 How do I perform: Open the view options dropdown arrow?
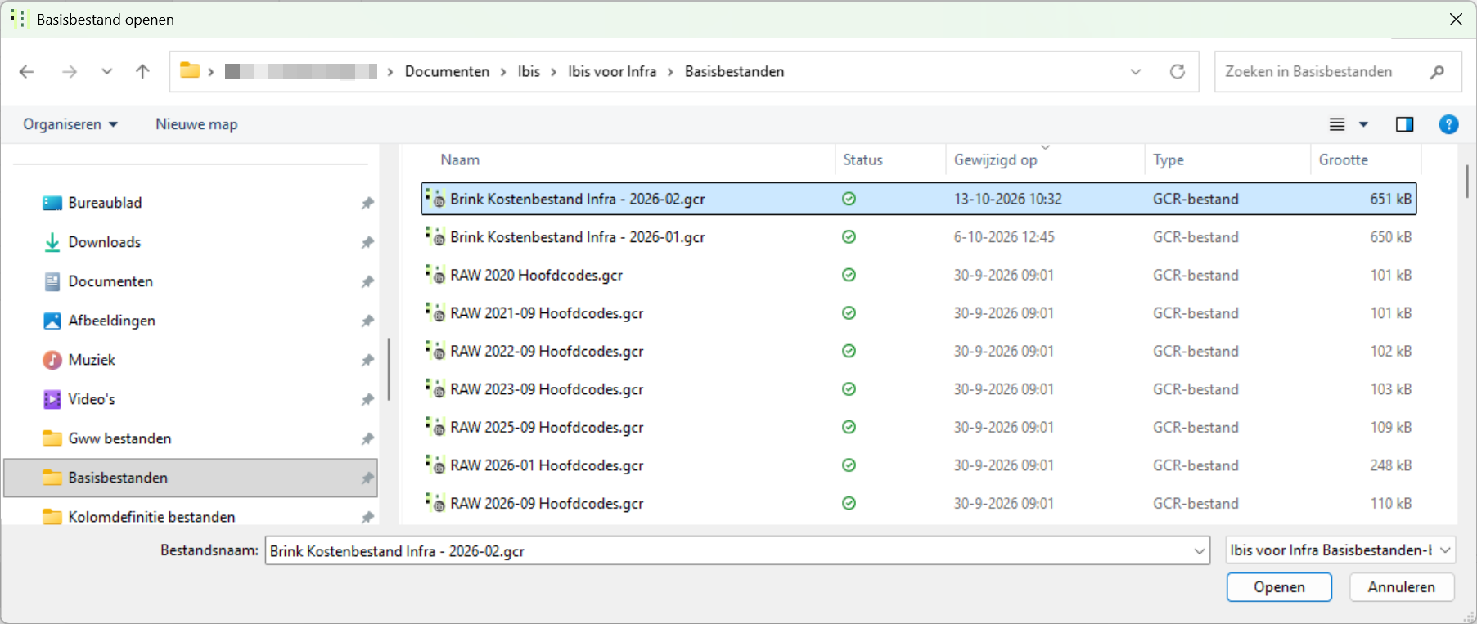(1363, 124)
